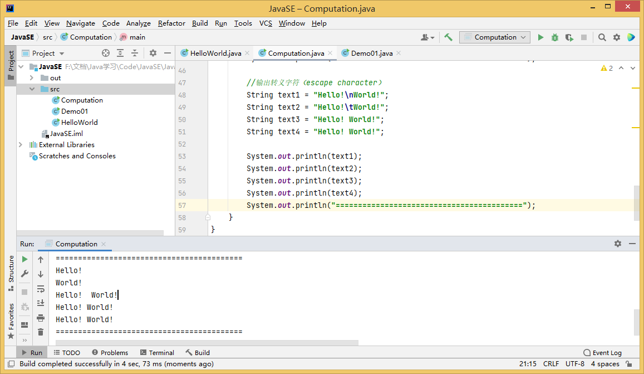Hide the Project tool window
Viewport: 644px width, 374px height.
pyautogui.click(x=167, y=53)
